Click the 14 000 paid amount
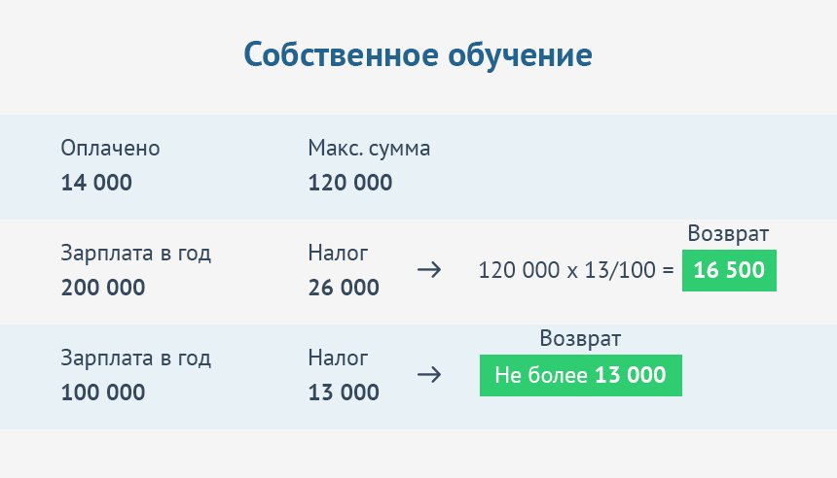 [x=96, y=183]
